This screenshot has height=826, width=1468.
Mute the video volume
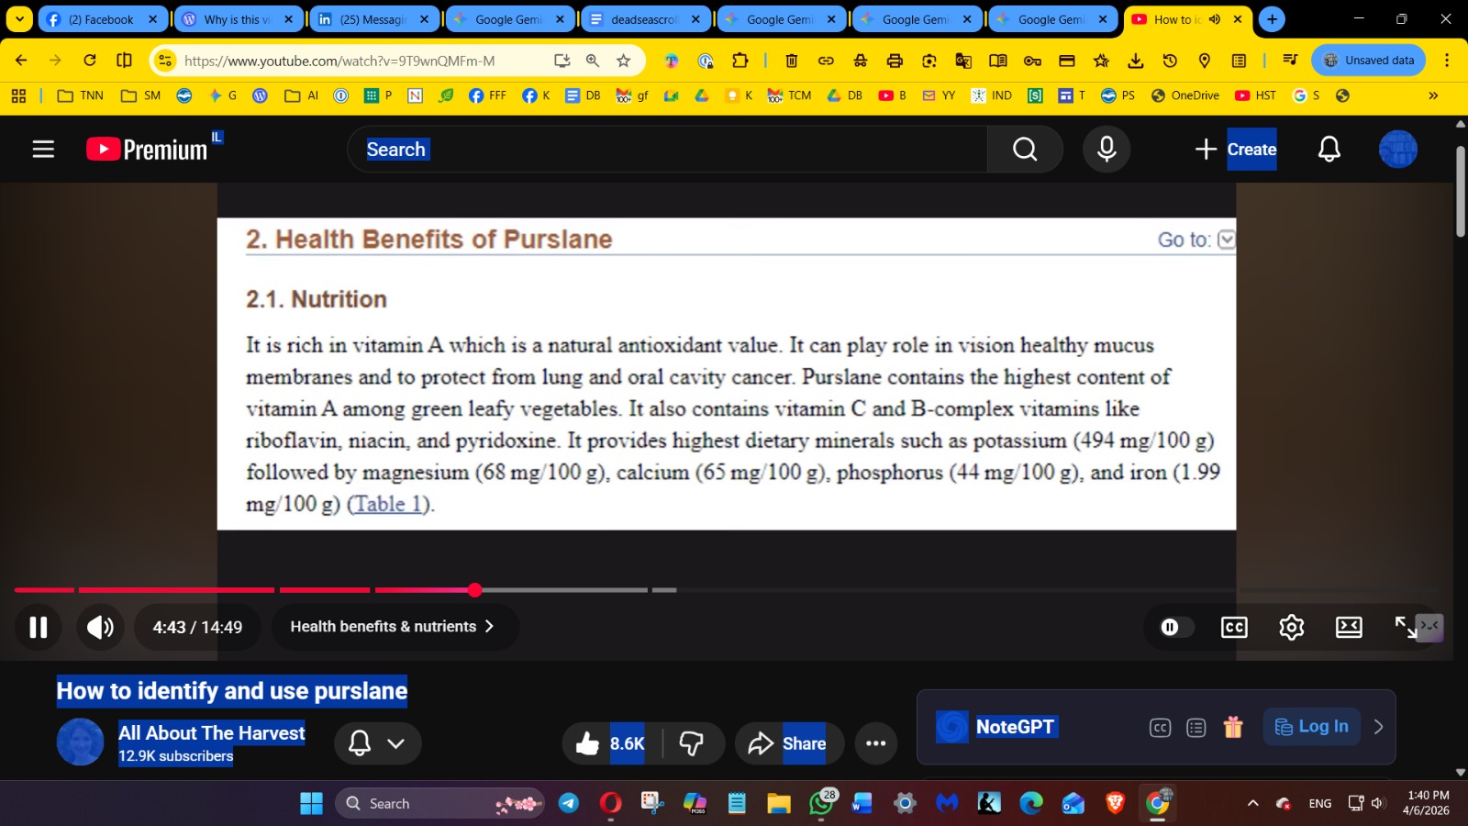pos(100,627)
